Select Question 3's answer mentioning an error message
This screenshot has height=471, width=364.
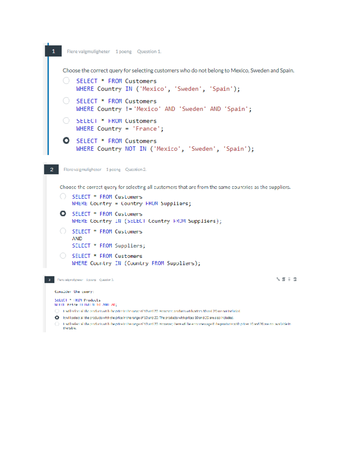pyautogui.click(x=56, y=324)
